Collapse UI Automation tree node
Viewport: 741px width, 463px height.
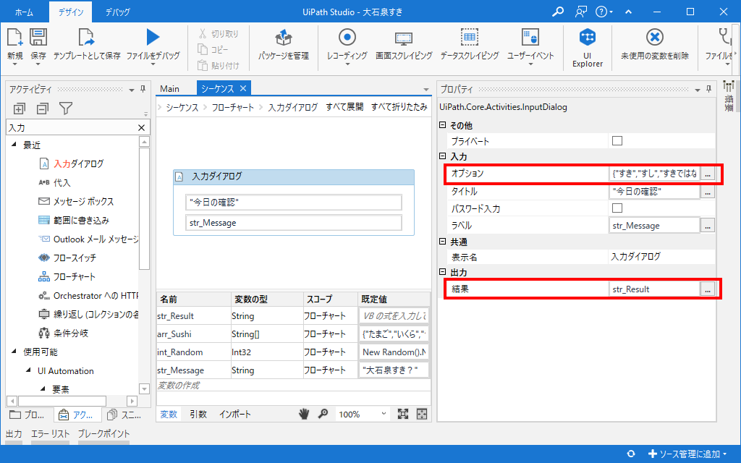[28, 370]
